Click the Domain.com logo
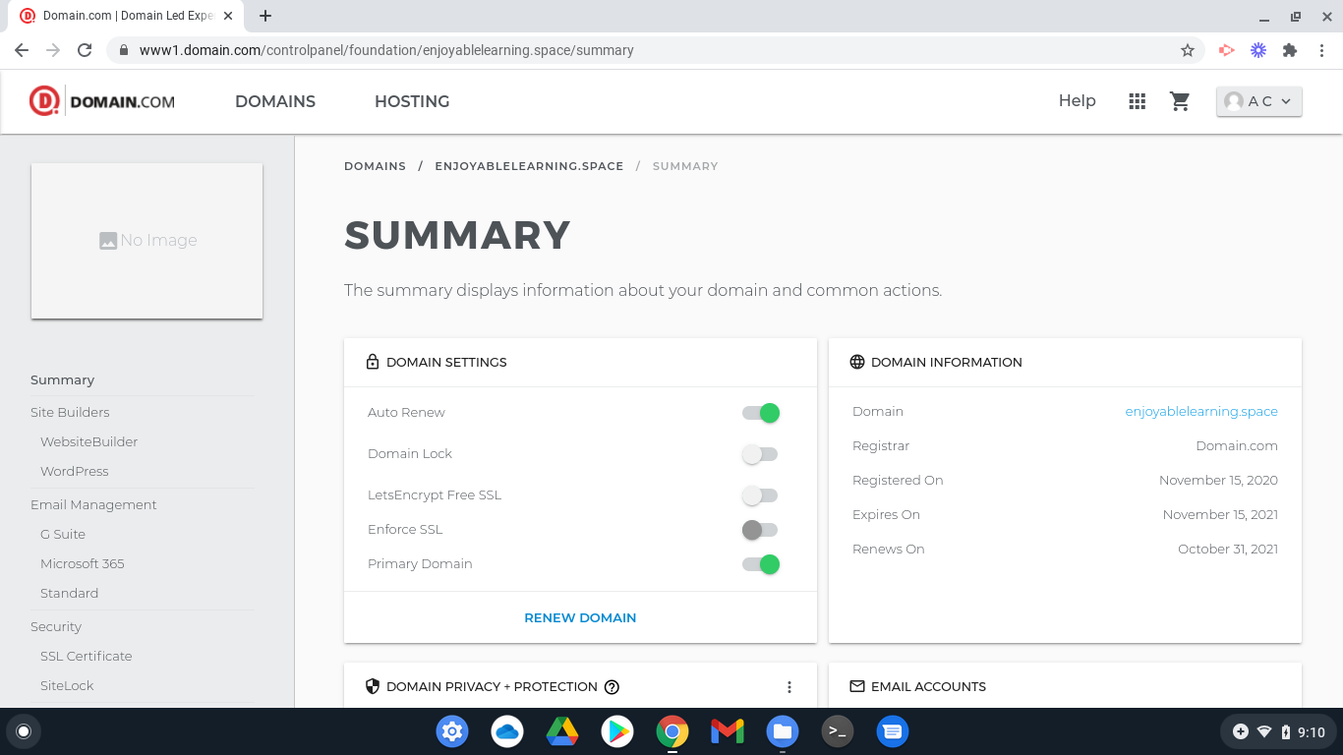The width and height of the screenshot is (1343, 755). (102, 101)
